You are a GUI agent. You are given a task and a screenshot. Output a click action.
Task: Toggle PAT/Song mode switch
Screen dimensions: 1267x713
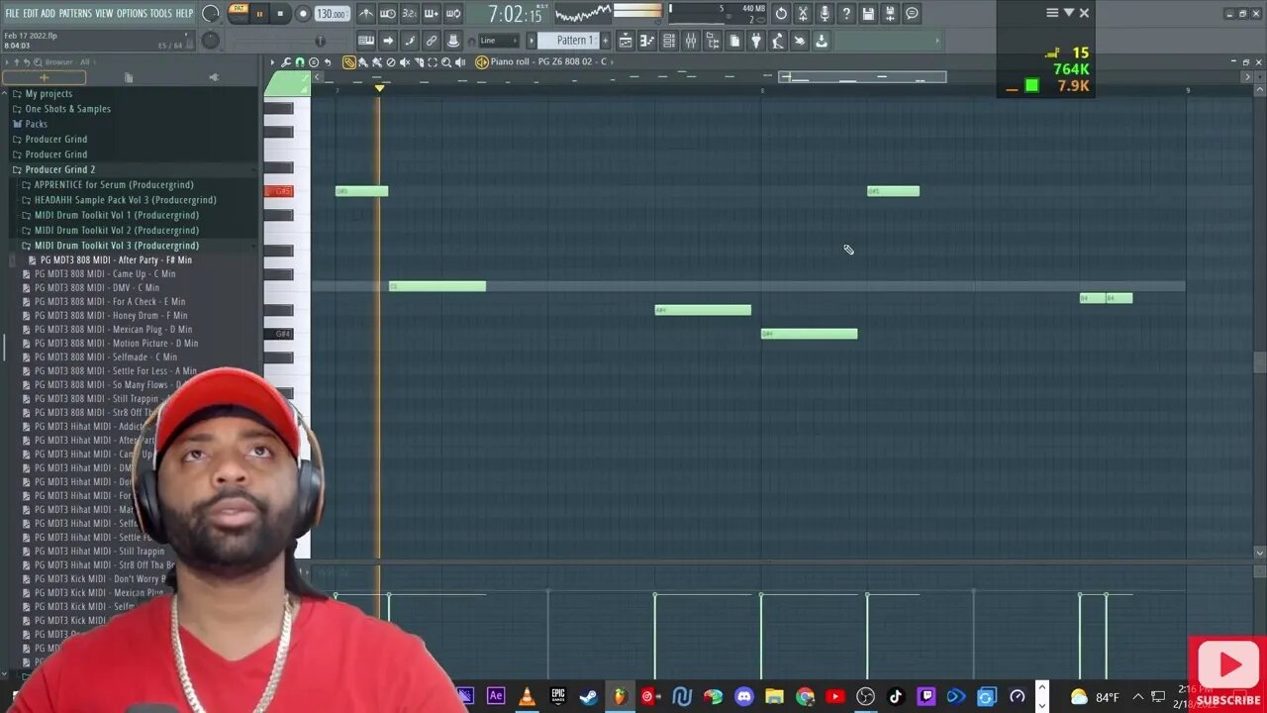click(239, 13)
